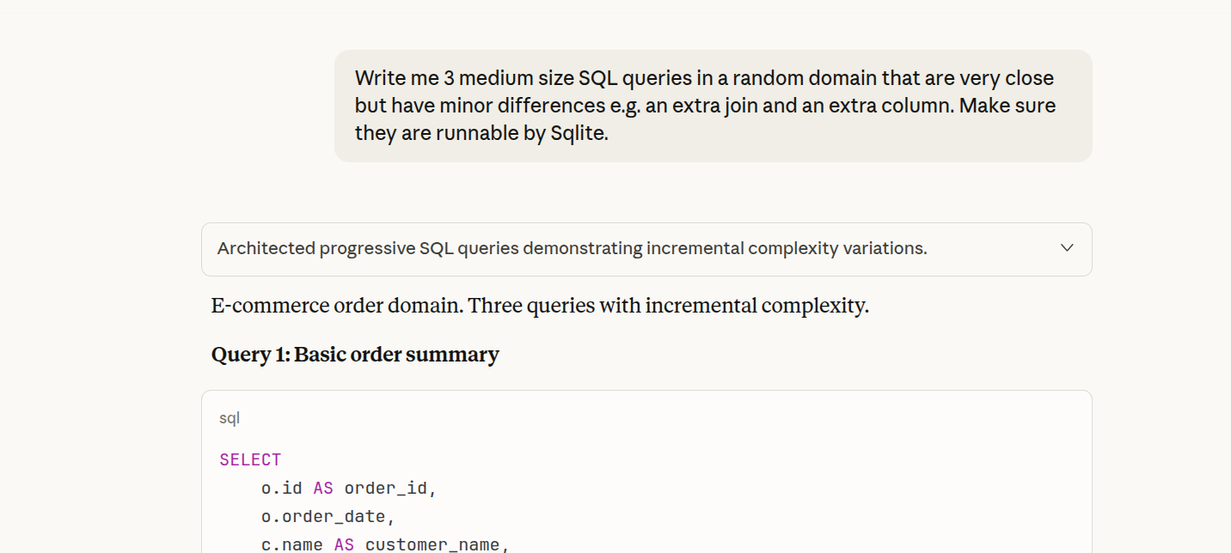Click the user's prompt message bubble

click(x=713, y=106)
